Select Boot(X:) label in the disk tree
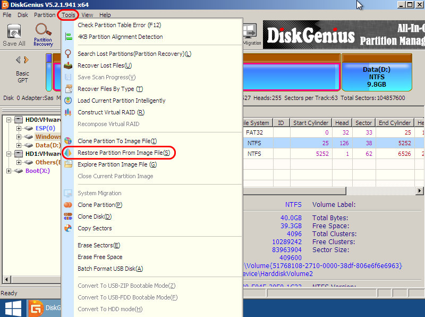 pyautogui.click(x=38, y=171)
